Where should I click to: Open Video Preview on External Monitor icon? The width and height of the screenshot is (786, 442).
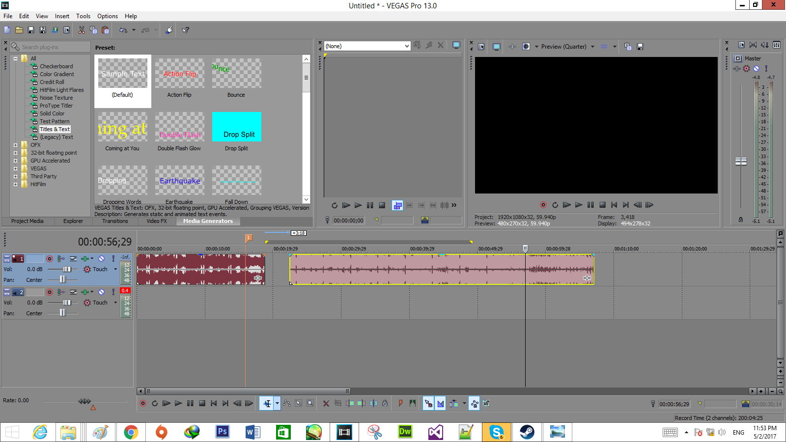pos(497,47)
